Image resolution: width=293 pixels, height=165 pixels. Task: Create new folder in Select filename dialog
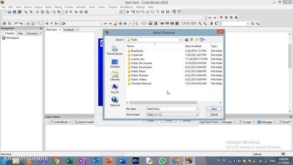point(196,40)
